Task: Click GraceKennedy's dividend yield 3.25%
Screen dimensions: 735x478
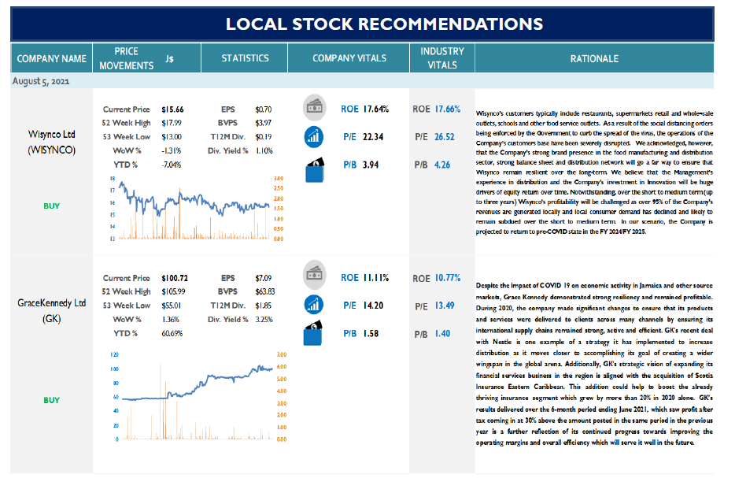Action: tap(264, 320)
